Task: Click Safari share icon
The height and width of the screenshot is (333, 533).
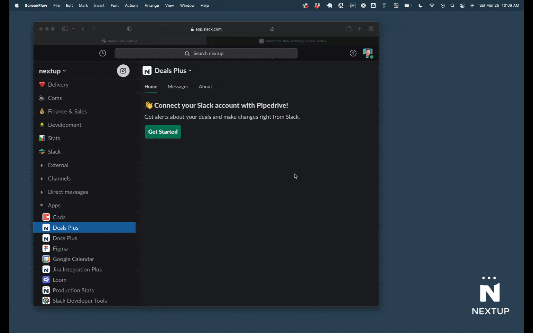Action: click(x=349, y=29)
